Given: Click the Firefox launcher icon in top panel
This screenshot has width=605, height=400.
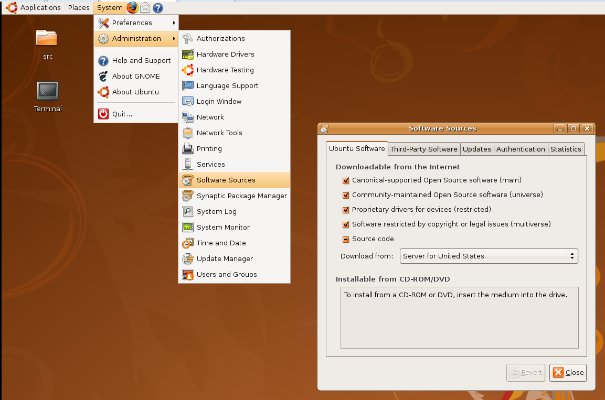Looking at the screenshot, I should click(132, 7).
